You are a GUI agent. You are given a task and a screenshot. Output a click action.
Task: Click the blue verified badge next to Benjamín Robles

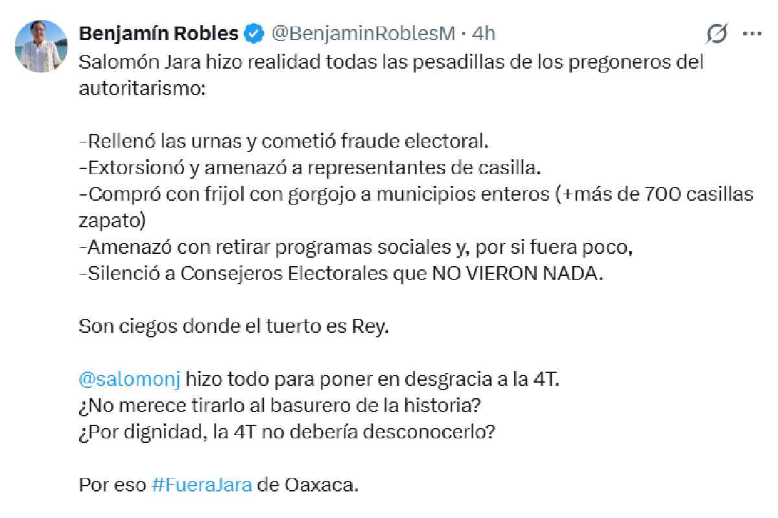253,33
